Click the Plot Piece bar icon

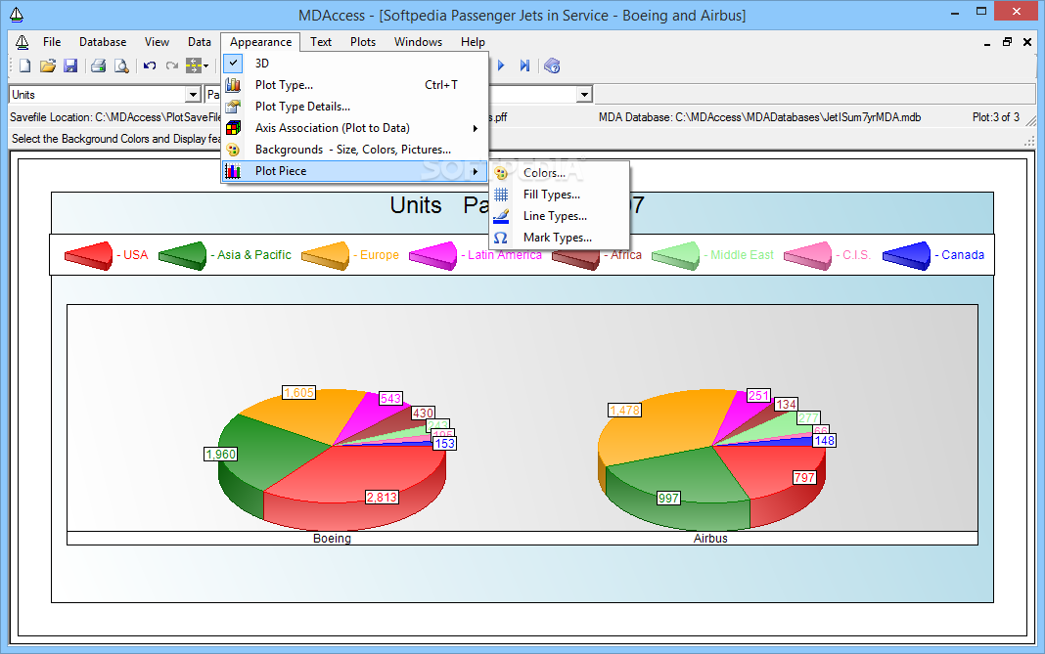tap(233, 170)
